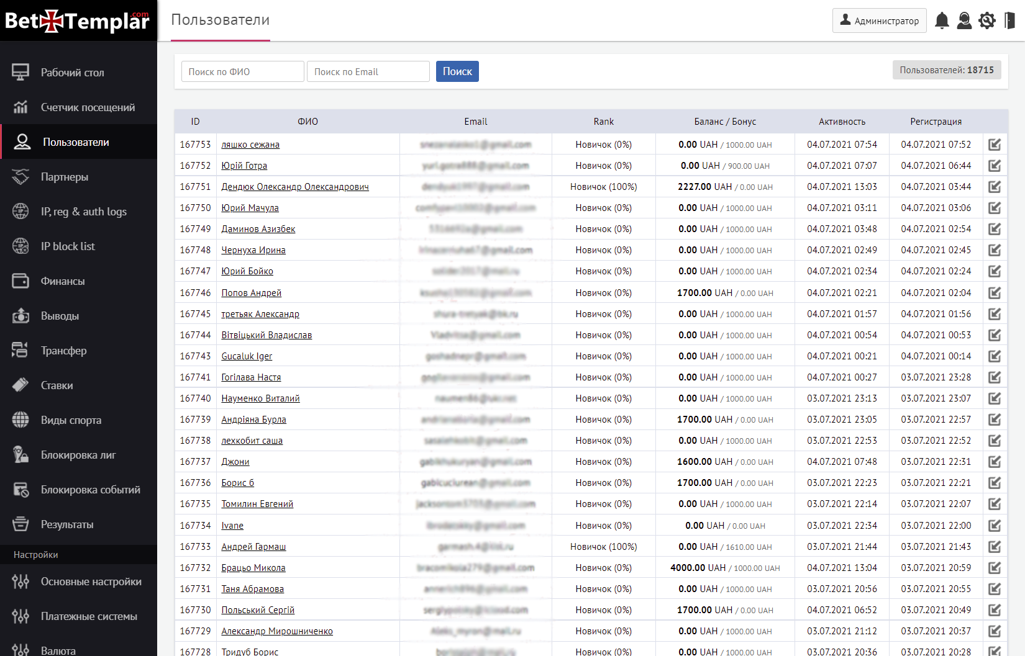1025x656 pixels.
Task: Open user link Наументо Виталий
Action: pos(260,398)
